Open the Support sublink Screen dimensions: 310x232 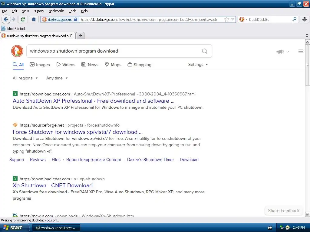17,159
